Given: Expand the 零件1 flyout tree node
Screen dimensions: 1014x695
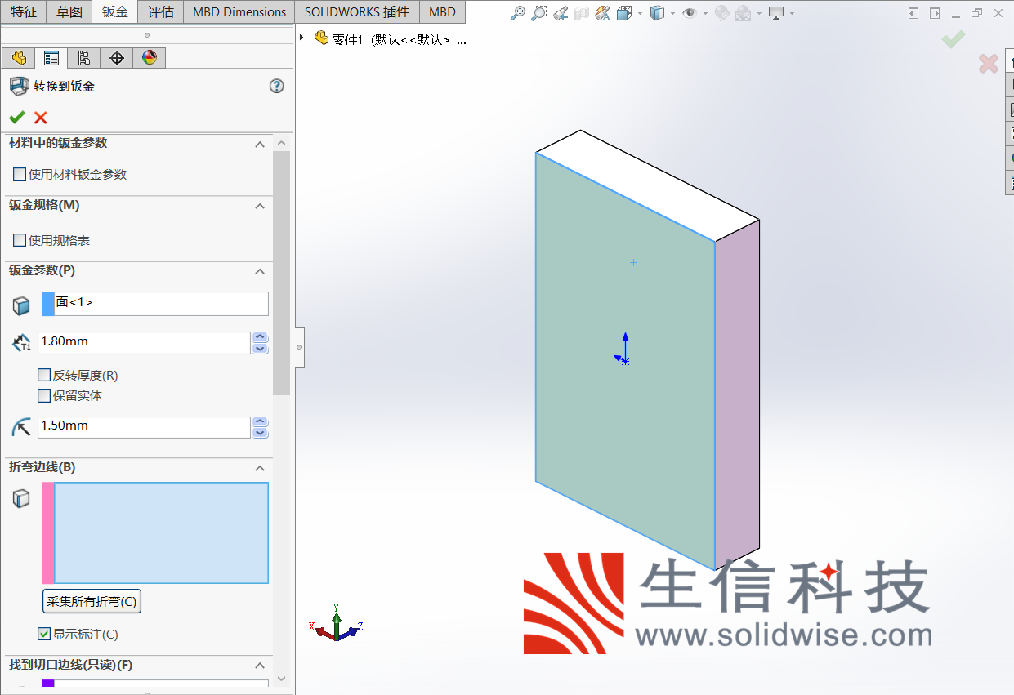Looking at the screenshot, I should [302, 38].
